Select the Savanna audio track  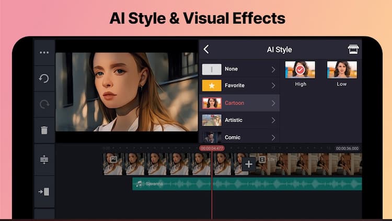click(247, 184)
